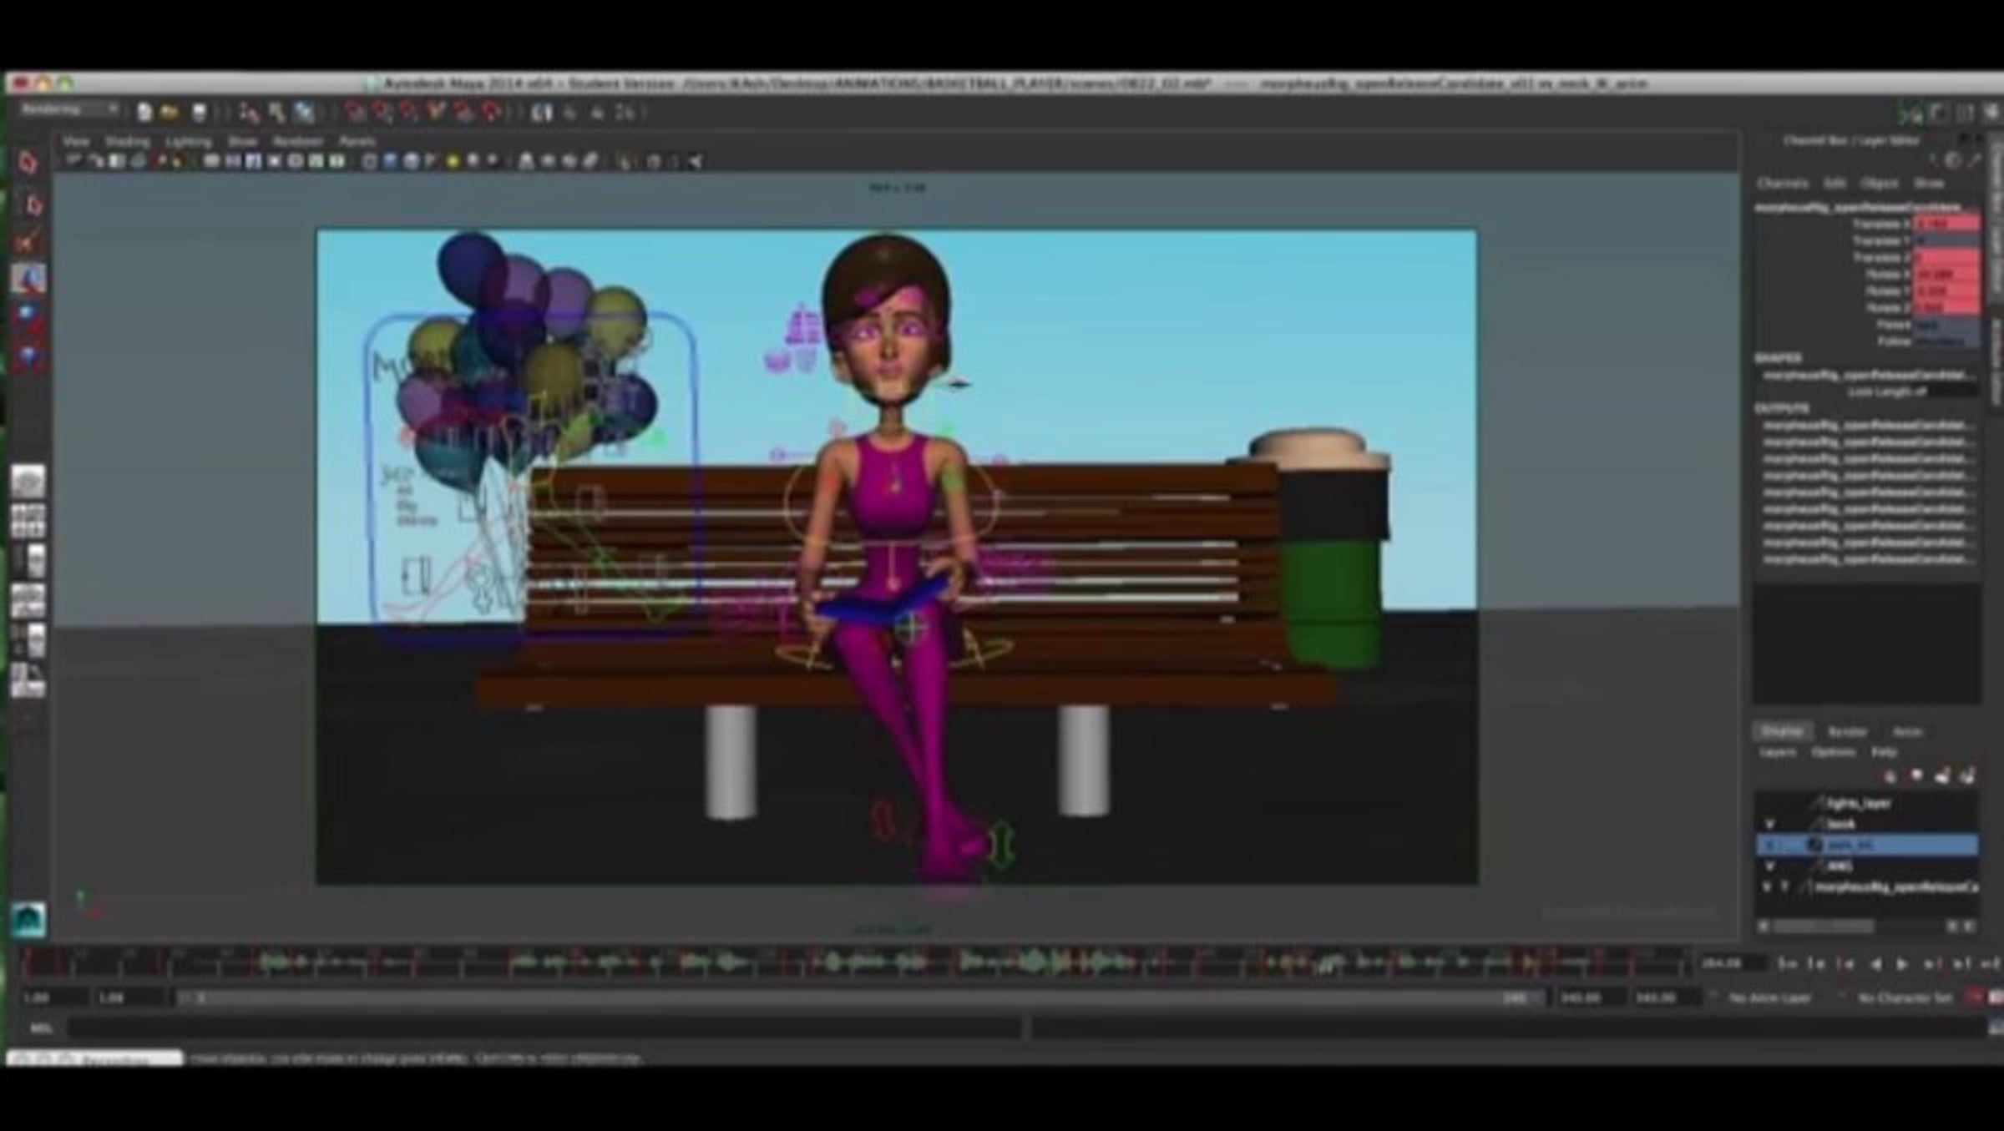2004x1131 pixels.
Task: Open the No Character Set dropdown
Action: (x=1904, y=997)
